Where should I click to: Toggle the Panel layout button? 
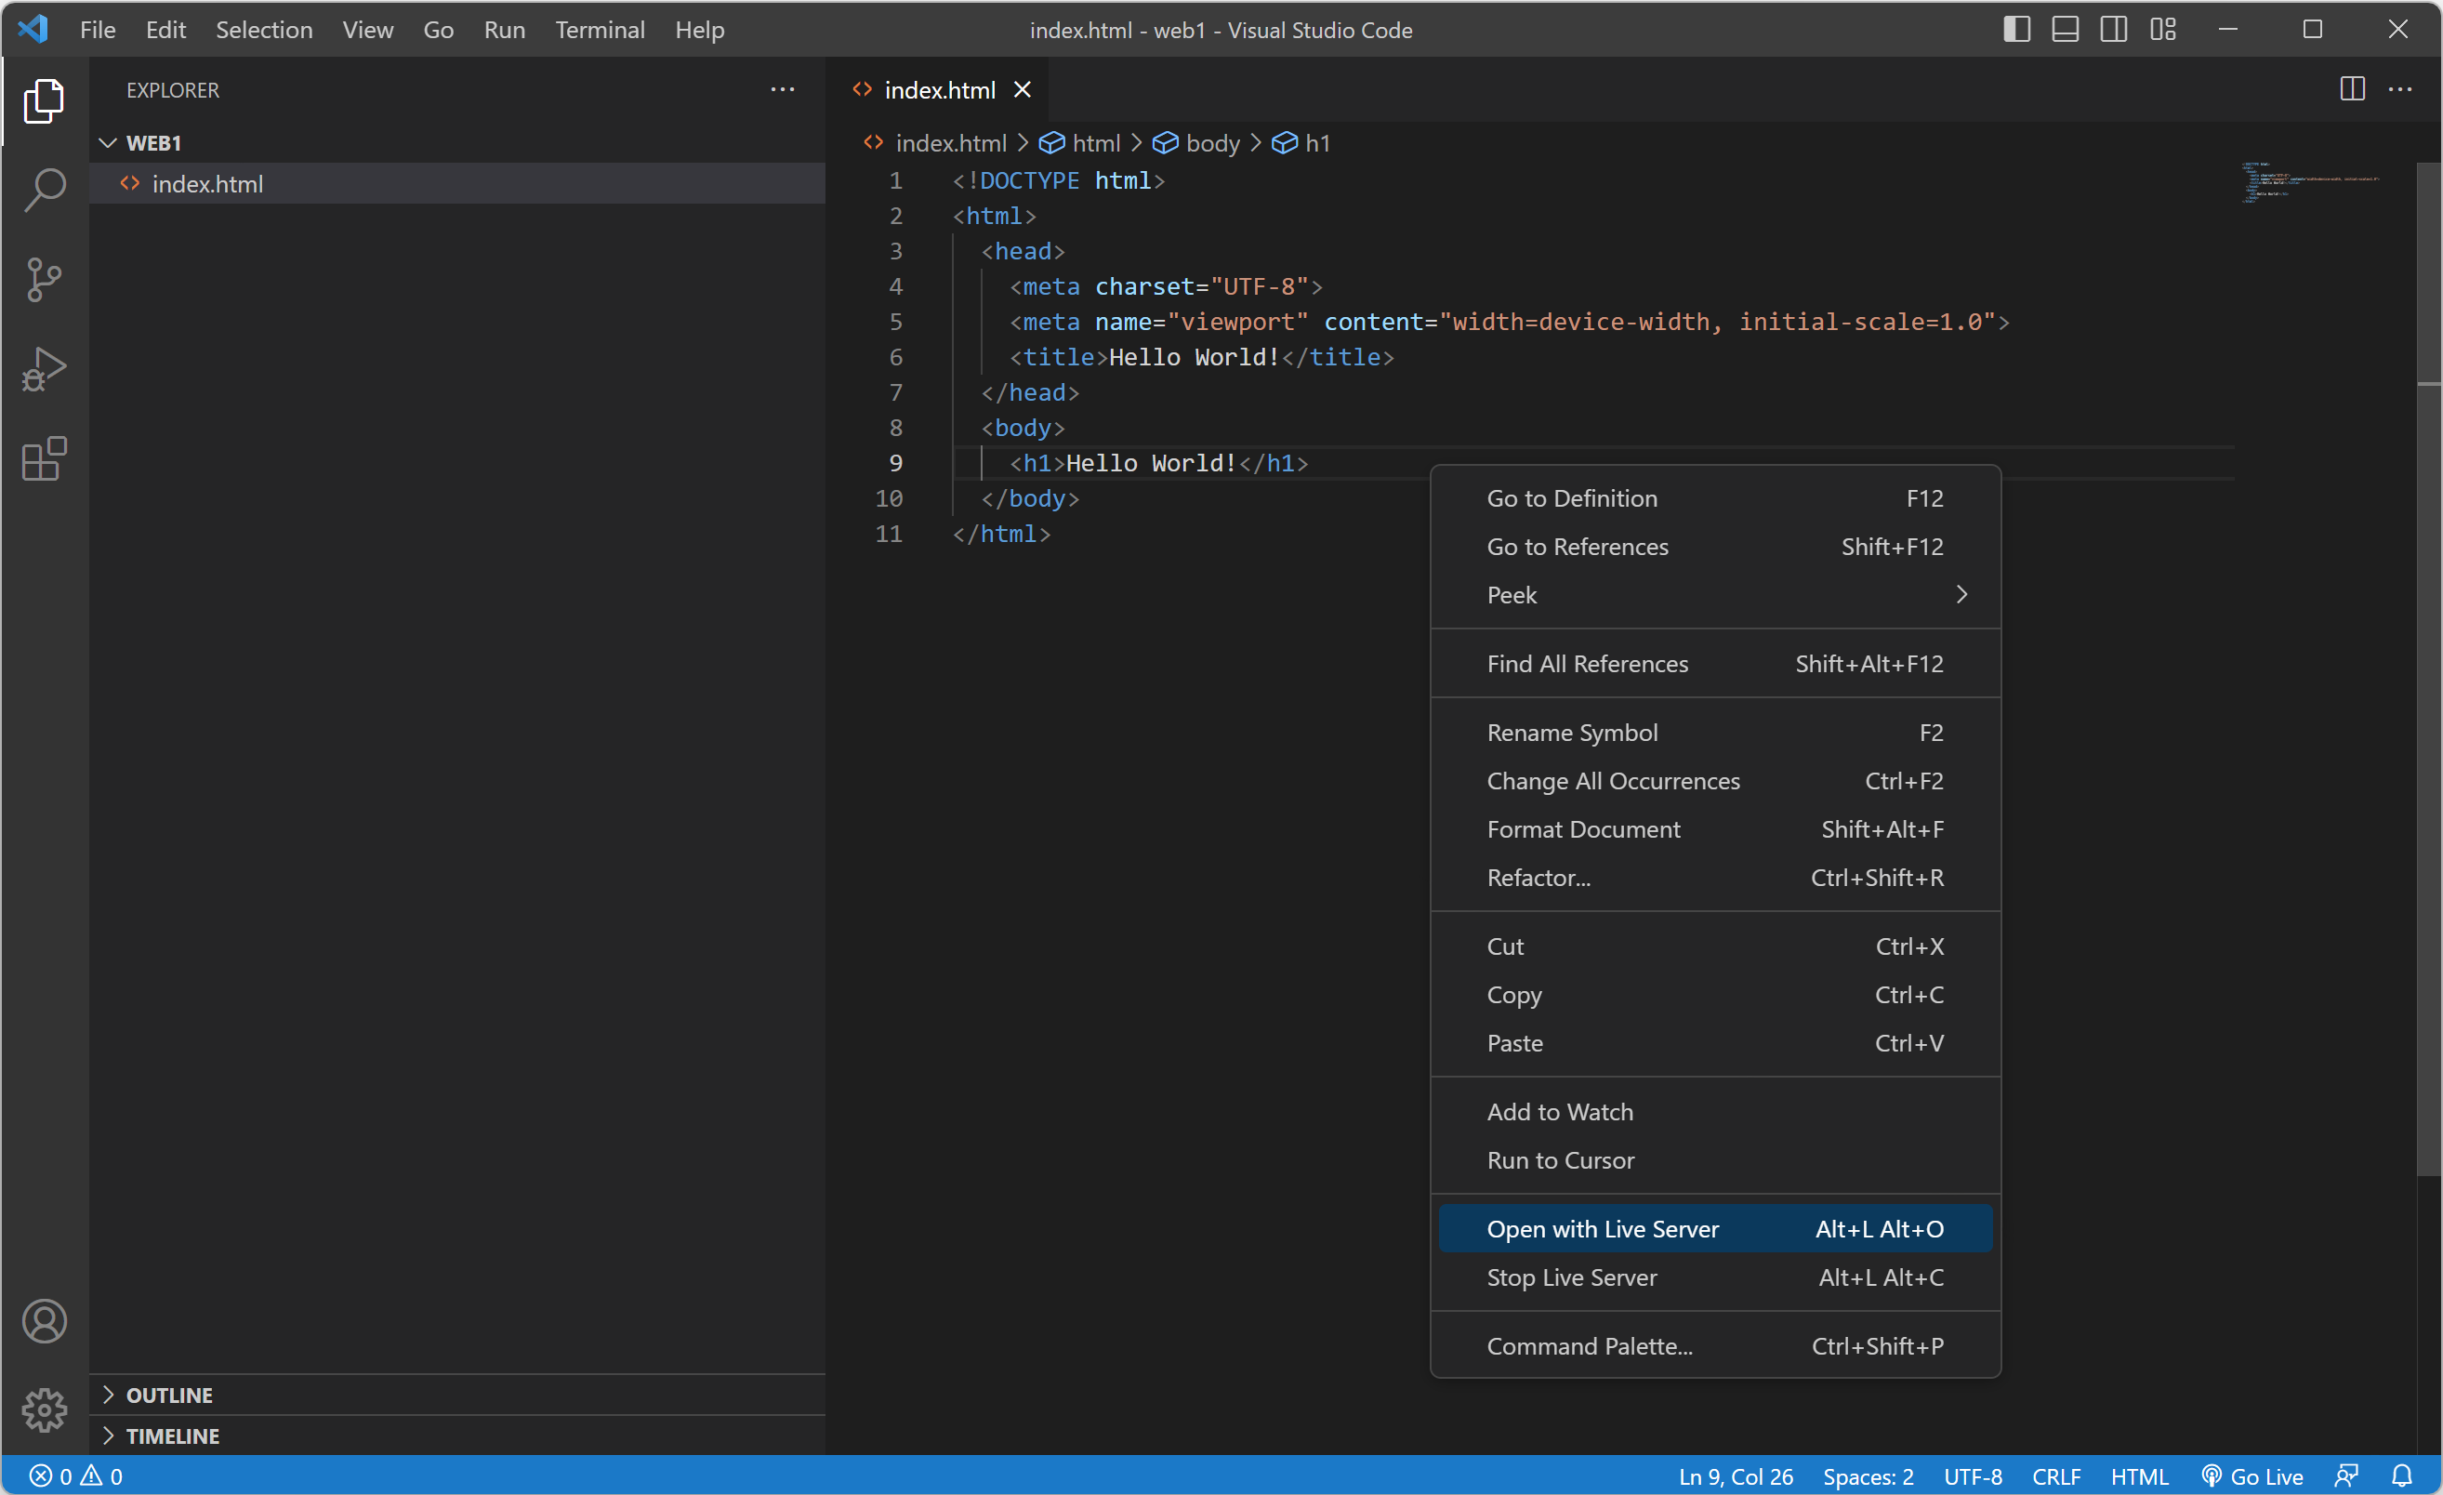pos(2065,30)
